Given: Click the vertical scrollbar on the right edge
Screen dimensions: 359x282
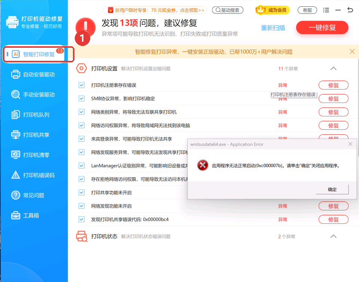Looking at the screenshot, I should tap(358, 107).
